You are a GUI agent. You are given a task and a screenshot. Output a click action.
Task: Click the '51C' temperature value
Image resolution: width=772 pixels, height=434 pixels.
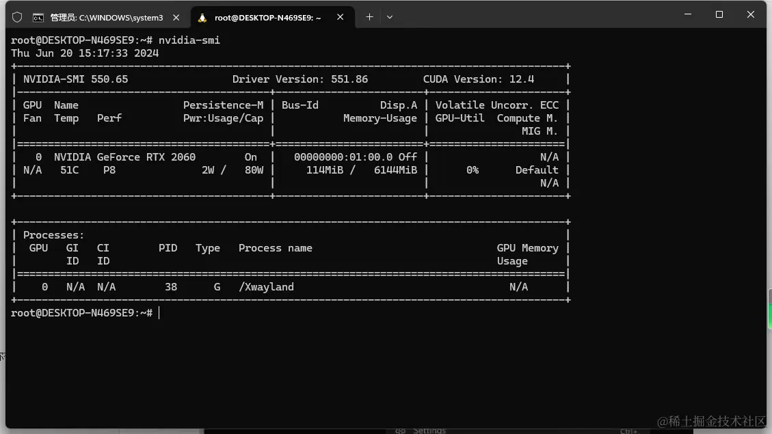click(x=70, y=170)
